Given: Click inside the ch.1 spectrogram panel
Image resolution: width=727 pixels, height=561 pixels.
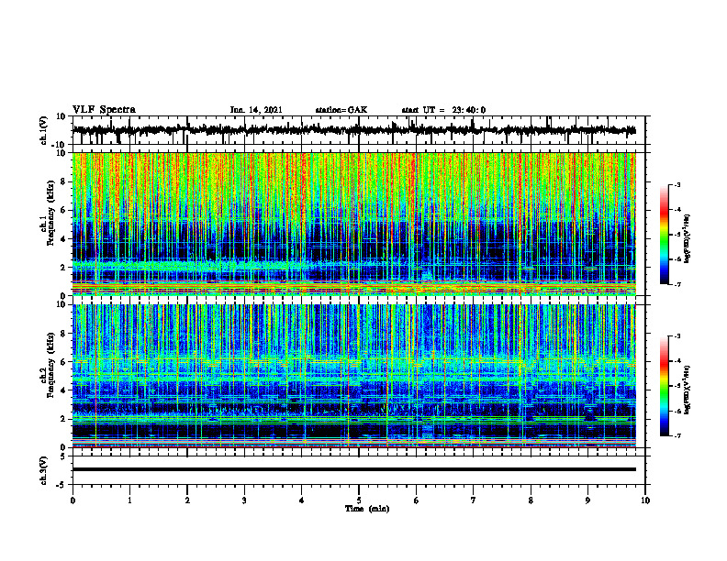Looking at the screenshot, I should pos(353,224).
